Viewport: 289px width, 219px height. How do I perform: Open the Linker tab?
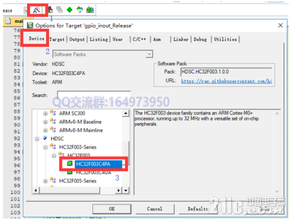pos(181,39)
